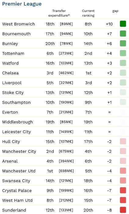Screen dimensions: 129x214
Task: Select the salmon swatch for Manchester Utd
Action: [x=123, y=171]
